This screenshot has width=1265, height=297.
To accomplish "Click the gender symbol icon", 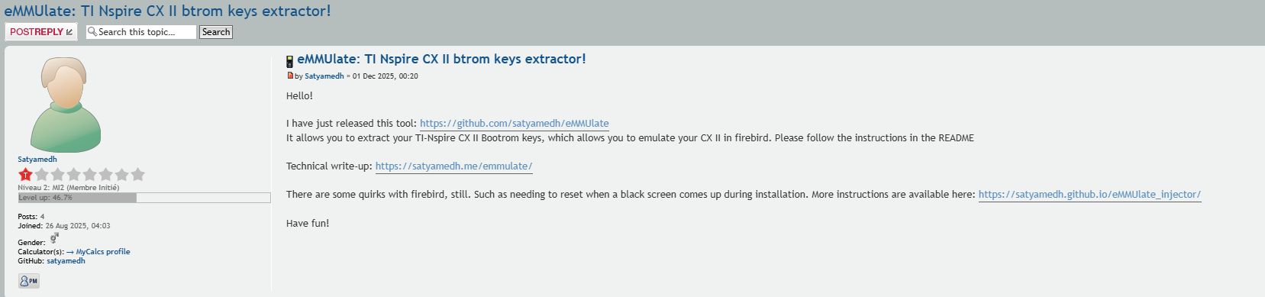I will [x=54, y=239].
